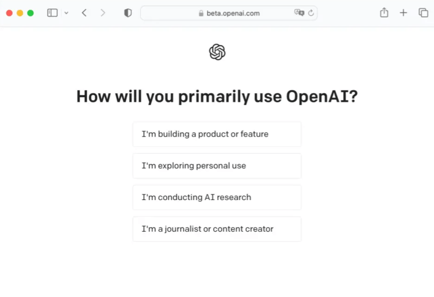Image resolution: width=434 pixels, height=297 pixels.
Task: Click the lock icon in the address bar
Action: tap(201, 13)
